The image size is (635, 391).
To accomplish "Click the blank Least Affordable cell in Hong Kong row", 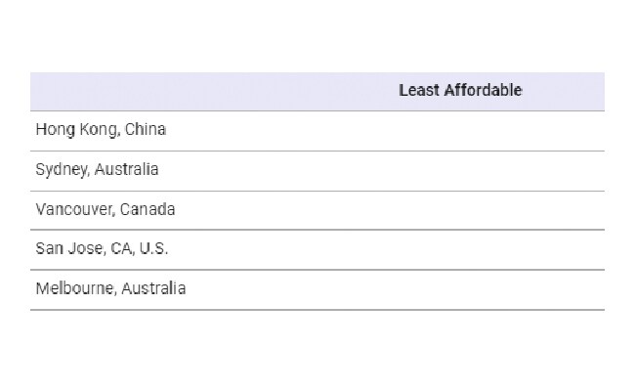I will tap(460, 131).
